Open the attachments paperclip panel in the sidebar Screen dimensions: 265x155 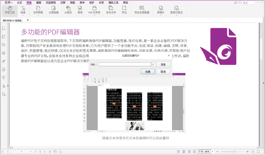pyautogui.click(x=4, y=61)
